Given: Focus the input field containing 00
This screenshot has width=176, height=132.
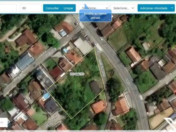Looking at the screenshot, I should pos(31,8).
